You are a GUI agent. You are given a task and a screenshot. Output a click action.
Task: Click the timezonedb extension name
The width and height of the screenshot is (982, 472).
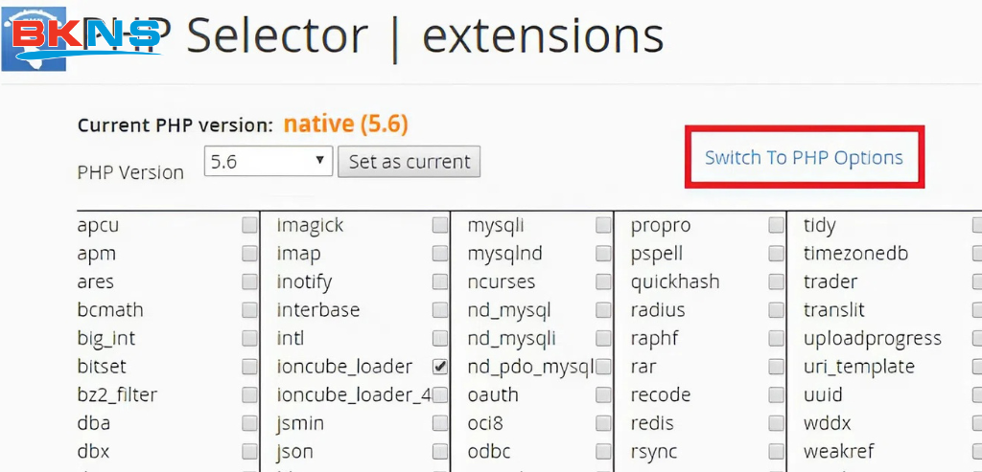click(x=855, y=254)
